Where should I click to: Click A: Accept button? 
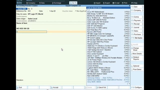[x=56, y=87]
